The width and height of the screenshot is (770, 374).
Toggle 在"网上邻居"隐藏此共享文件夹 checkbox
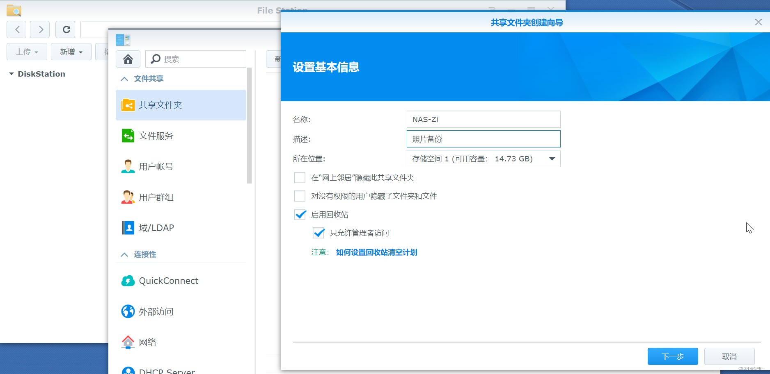(300, 177)
